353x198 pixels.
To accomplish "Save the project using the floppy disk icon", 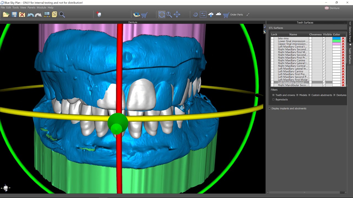I will point(14,15).
